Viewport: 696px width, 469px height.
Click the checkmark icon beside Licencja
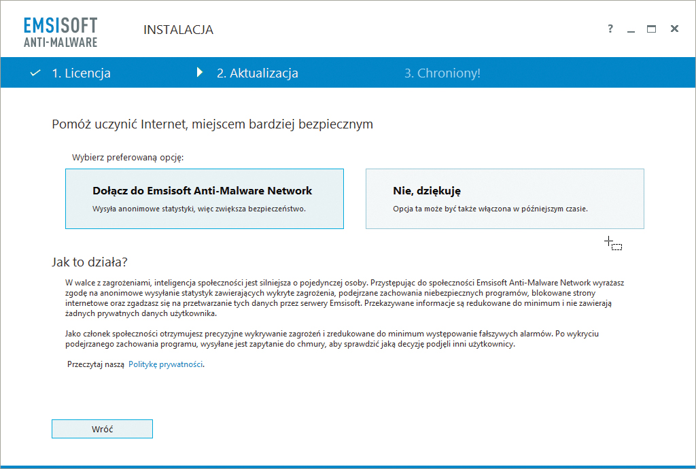(35, 73)
